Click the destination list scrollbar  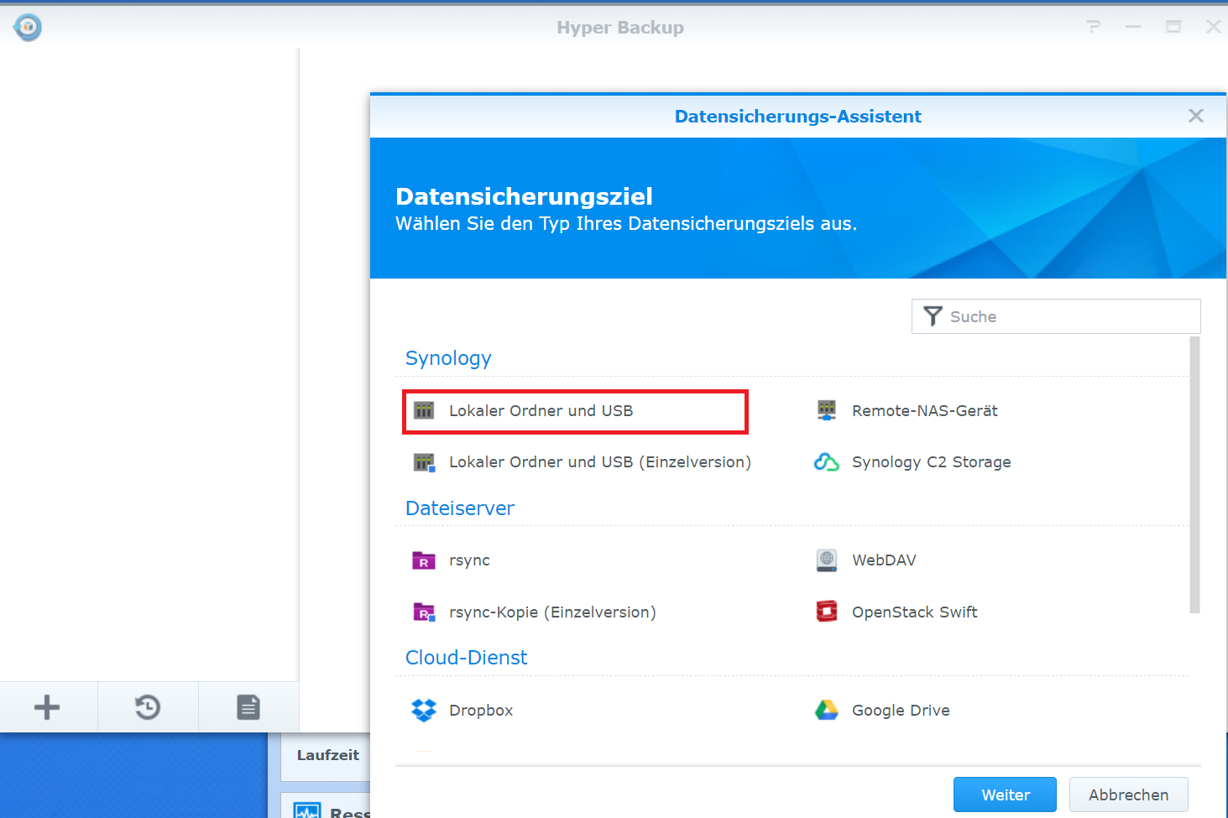[x=1194, y=475]
